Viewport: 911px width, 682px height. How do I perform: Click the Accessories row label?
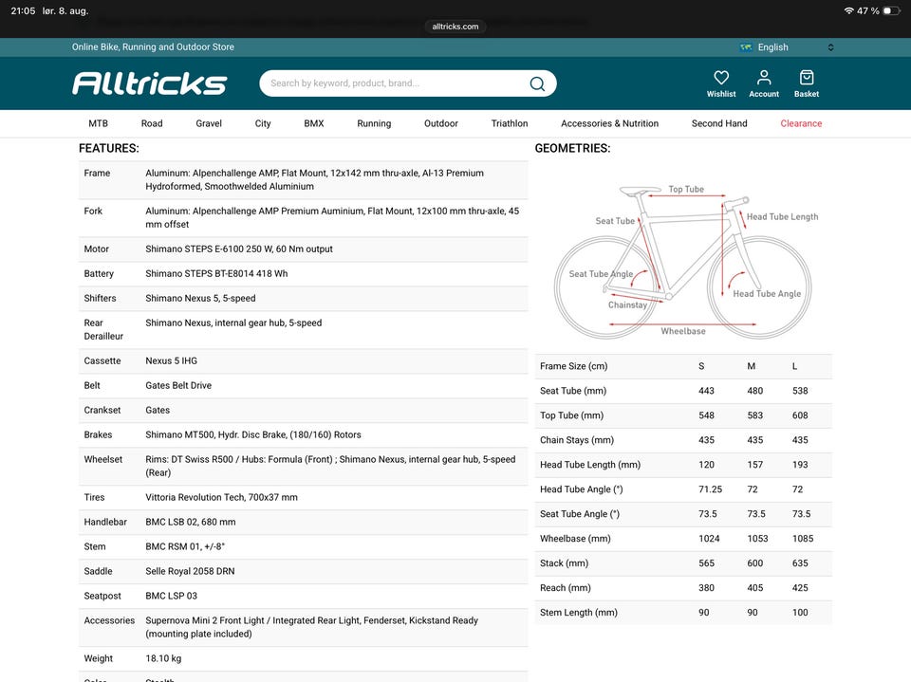point(108,621)
